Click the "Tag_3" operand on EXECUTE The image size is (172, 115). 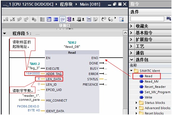pos(34,68)
